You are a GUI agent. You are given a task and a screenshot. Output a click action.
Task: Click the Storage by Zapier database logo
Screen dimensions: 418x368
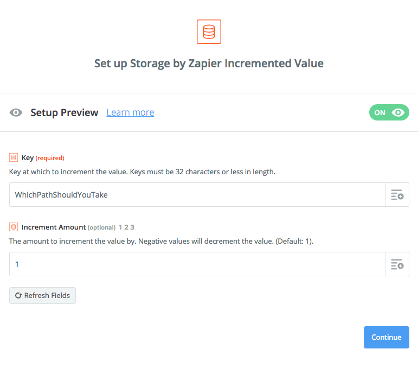click(x=209, y=32)
